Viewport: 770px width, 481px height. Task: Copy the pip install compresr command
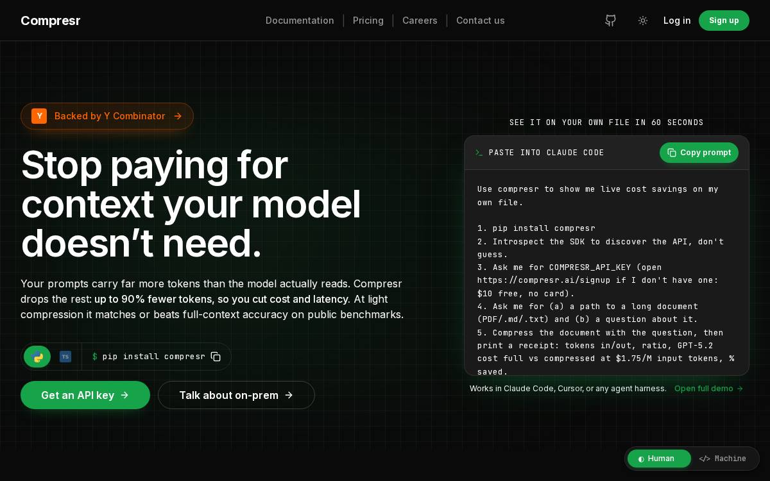(216, 357)
